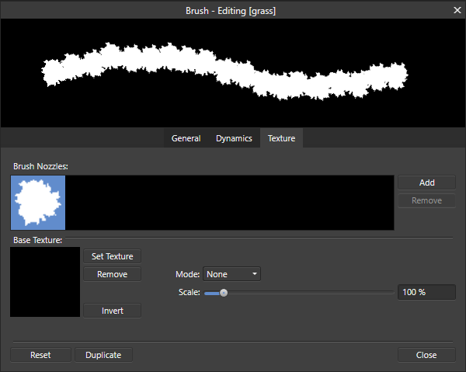Reset the brush settings
Viewport: 466px width, 372px height.
(x=40, y=355)
